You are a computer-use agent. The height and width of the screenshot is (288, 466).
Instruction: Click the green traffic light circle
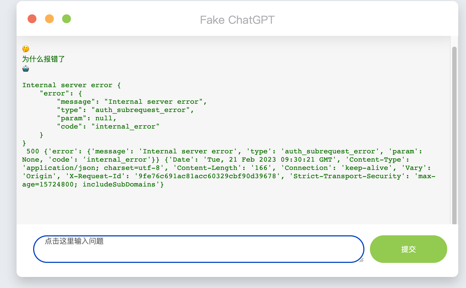66,18
